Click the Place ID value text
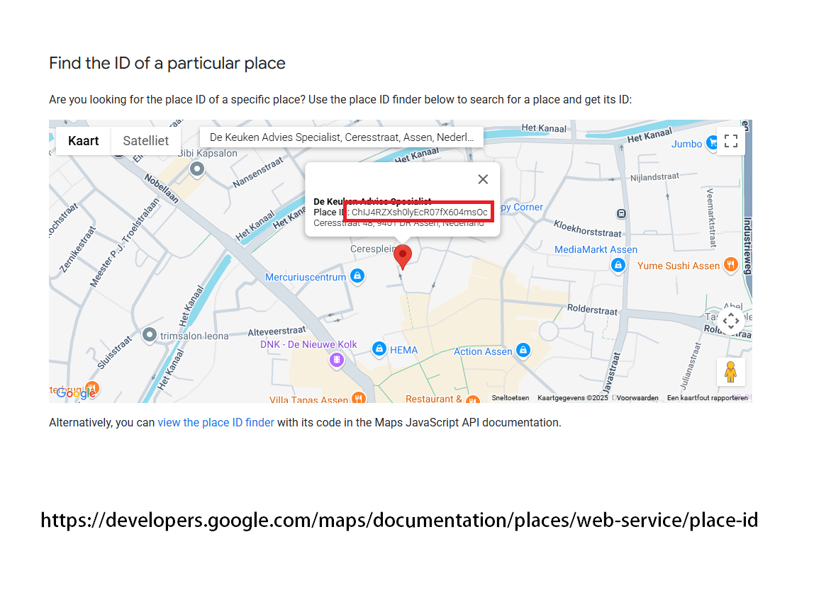Image resolution: width=831 pixels, height=595 pixels. pyautogui.click(x=419, y=212)
